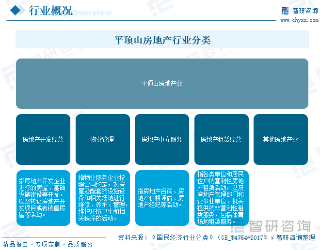This screenshot has height=250, width=320.
Task: Select the 房地产租赁经营 category box
Action: pyautogui.click(x=222, y=139)
